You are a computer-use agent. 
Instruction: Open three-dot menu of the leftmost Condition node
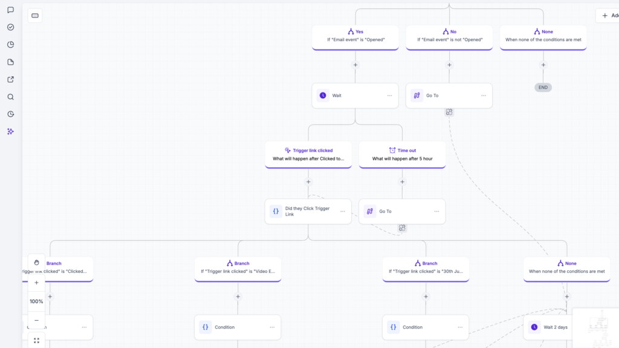point(84,327)
